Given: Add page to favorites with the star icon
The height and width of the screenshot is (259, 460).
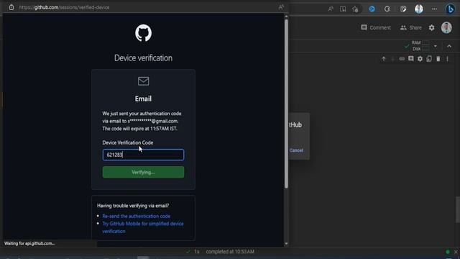Looking at the screenshot, I should 355,9.
